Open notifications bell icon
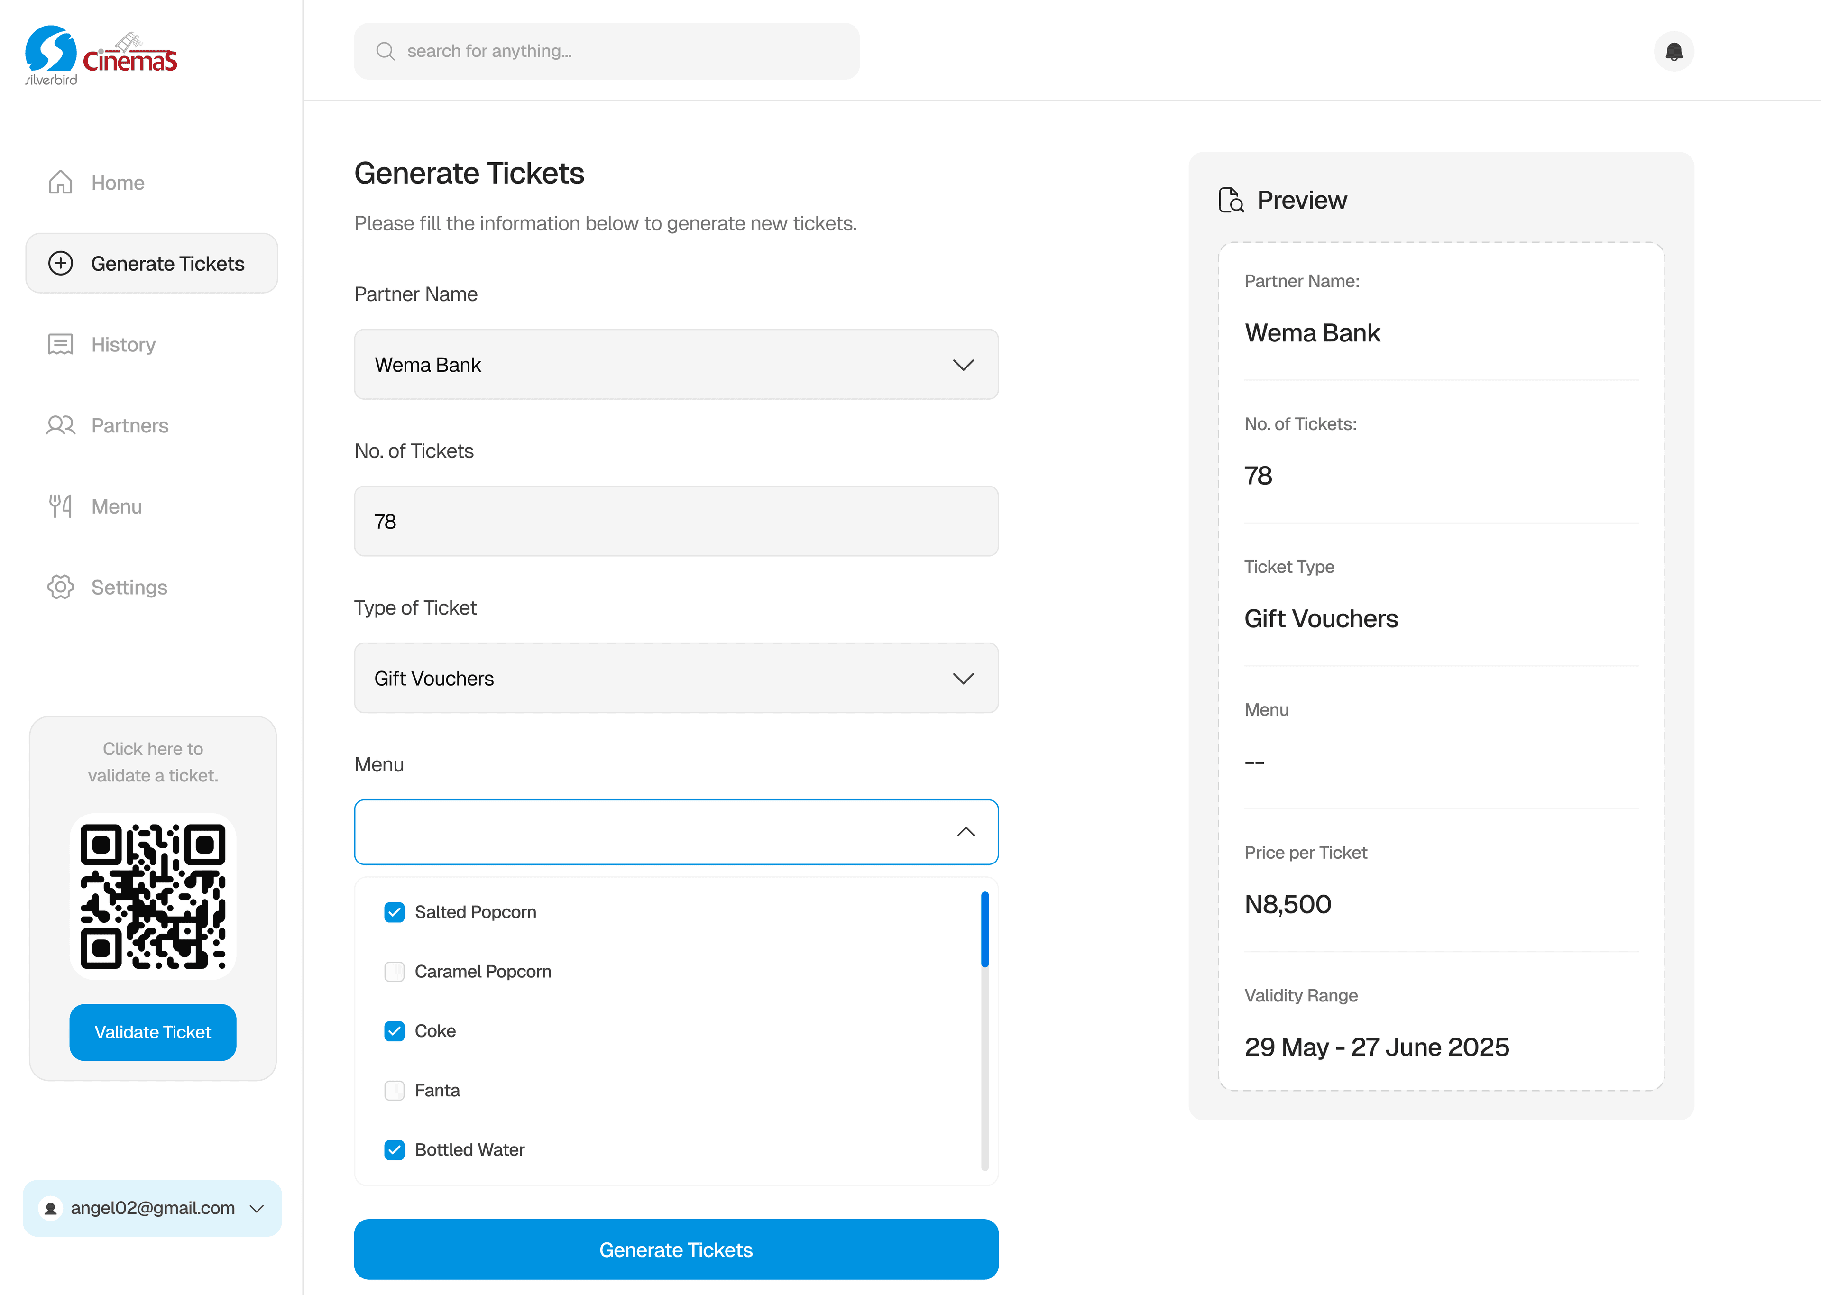This screenshot has height=1295, width=1821. [1674, 52]
